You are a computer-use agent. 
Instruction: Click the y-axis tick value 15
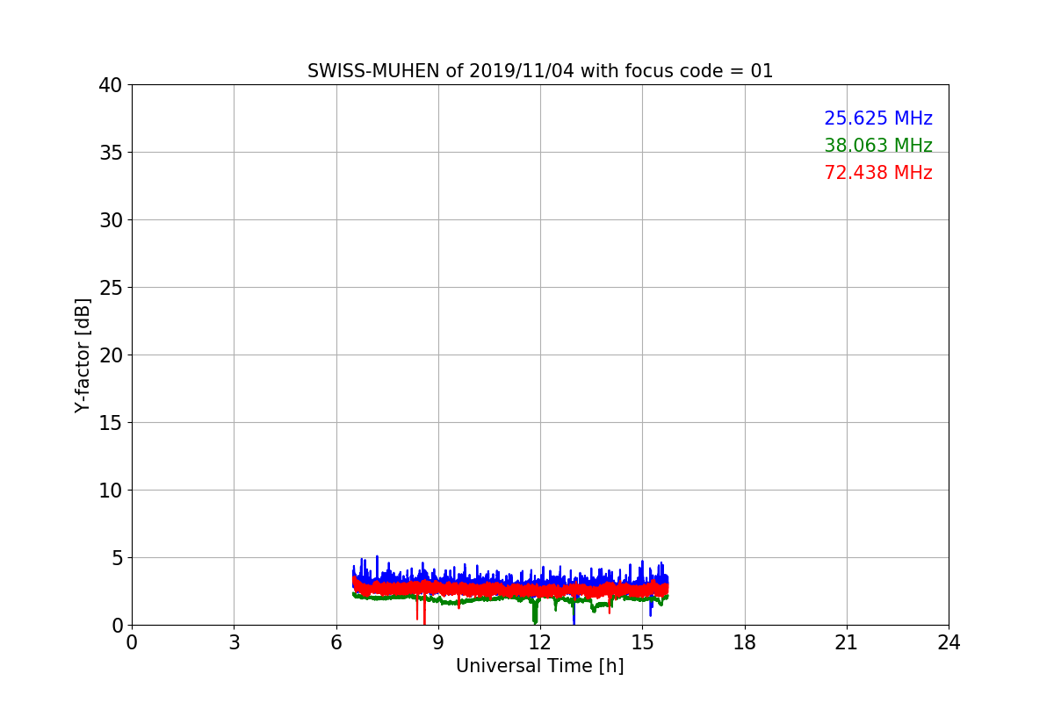[110, 423]
